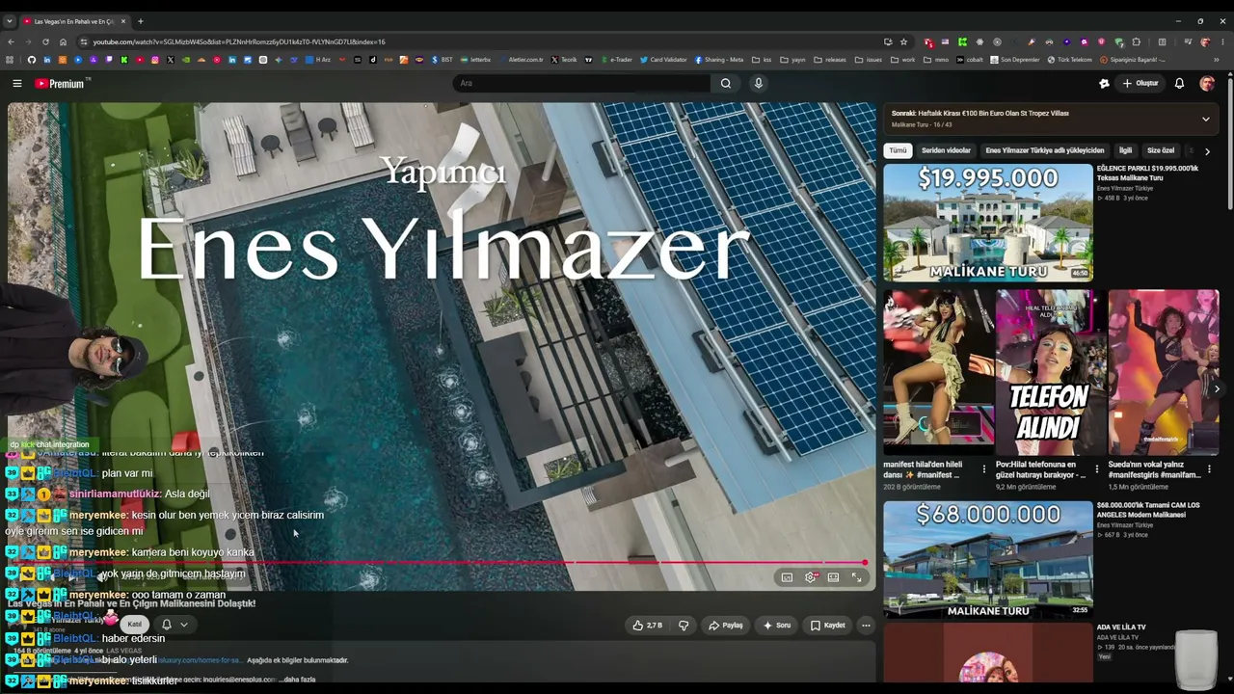
Task: Open Chrome three-dot menu
Action: 1222,42
